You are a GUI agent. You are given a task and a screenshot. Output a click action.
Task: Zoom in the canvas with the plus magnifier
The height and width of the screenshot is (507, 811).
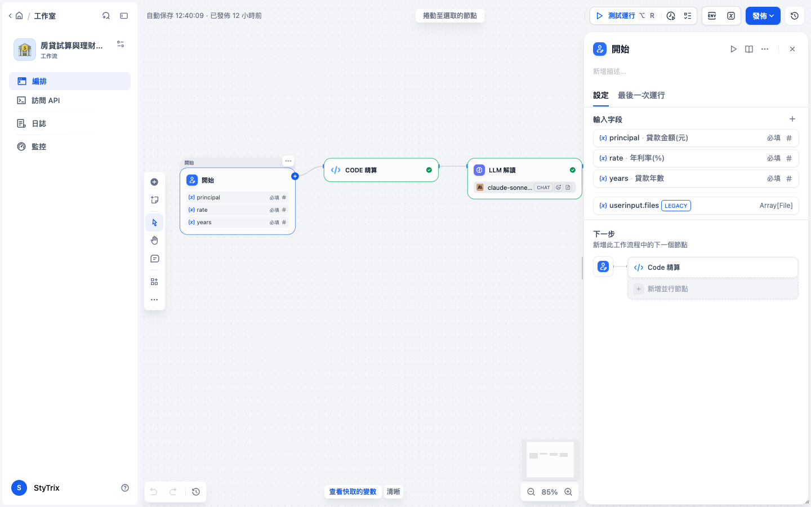tap(568, 492)
